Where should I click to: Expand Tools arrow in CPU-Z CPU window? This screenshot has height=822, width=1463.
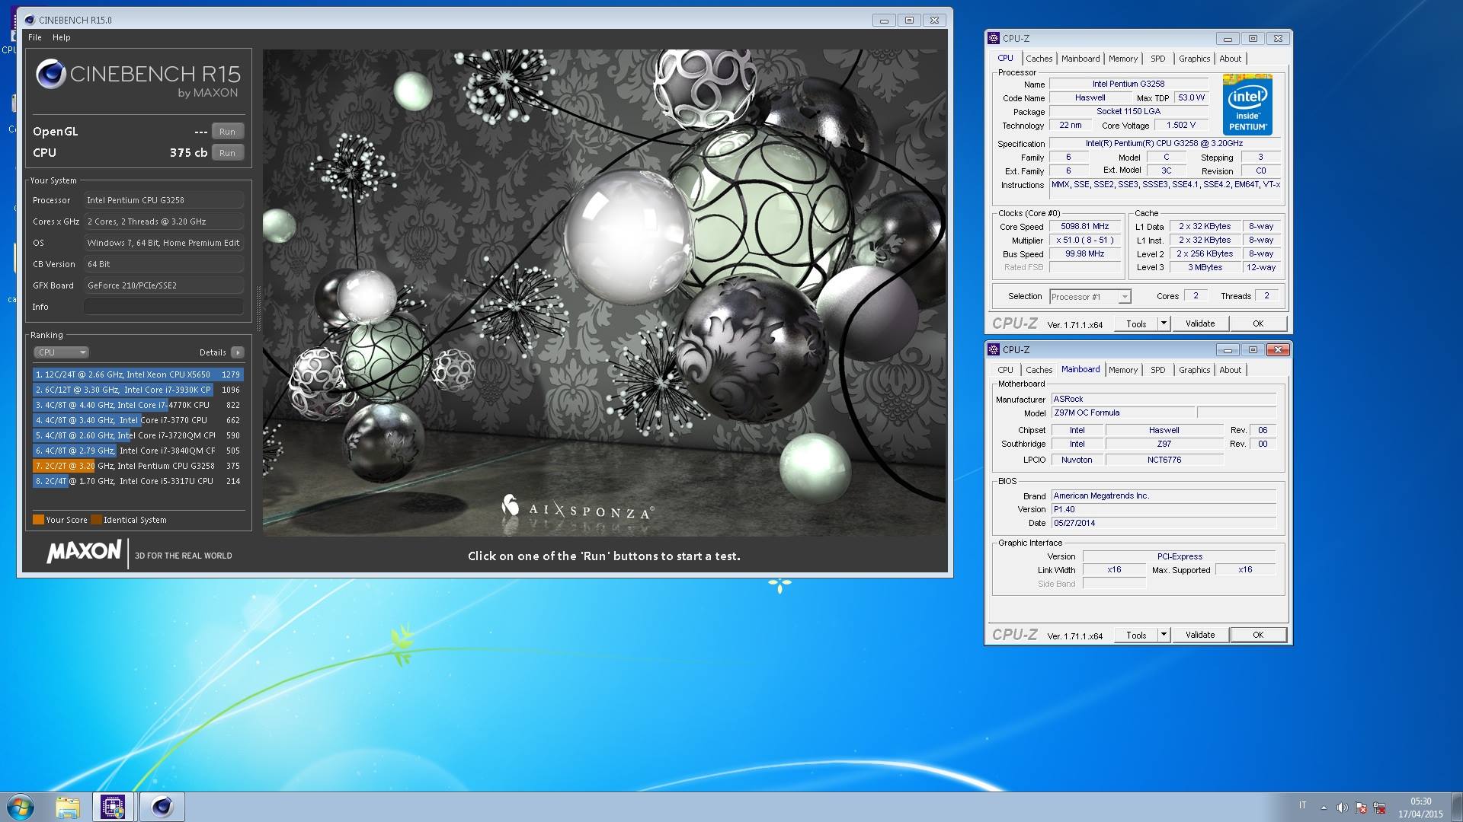coord(1164,323)
